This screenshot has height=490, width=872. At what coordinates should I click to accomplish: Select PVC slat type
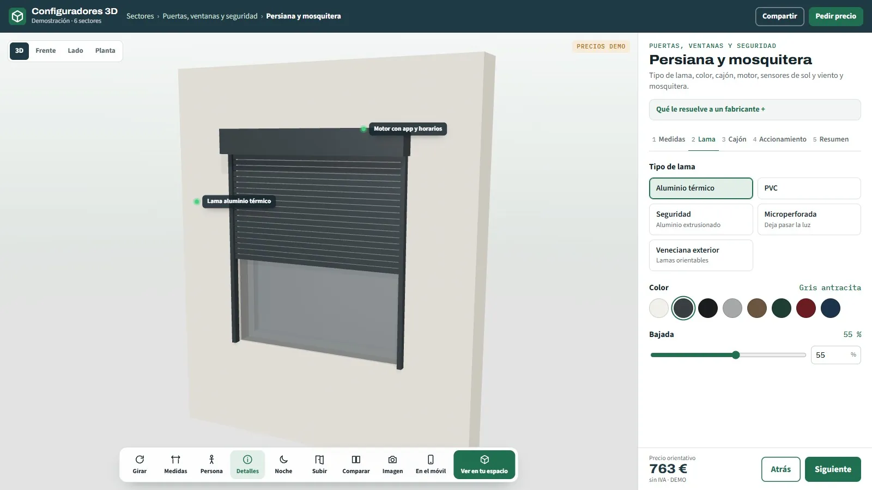coord(809,188)
